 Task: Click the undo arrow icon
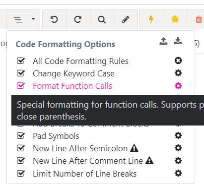point(54,19)
